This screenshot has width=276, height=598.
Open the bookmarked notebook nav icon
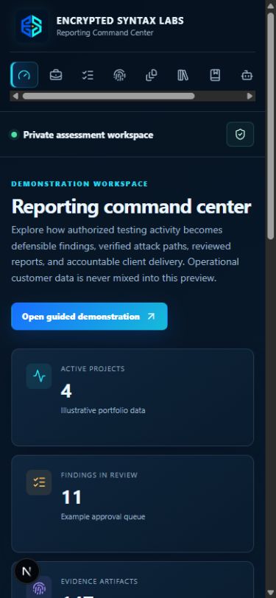215,75
